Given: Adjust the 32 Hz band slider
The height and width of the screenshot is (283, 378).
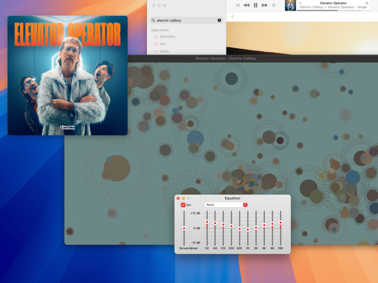Looking at the screenshot, I should 207,222.
